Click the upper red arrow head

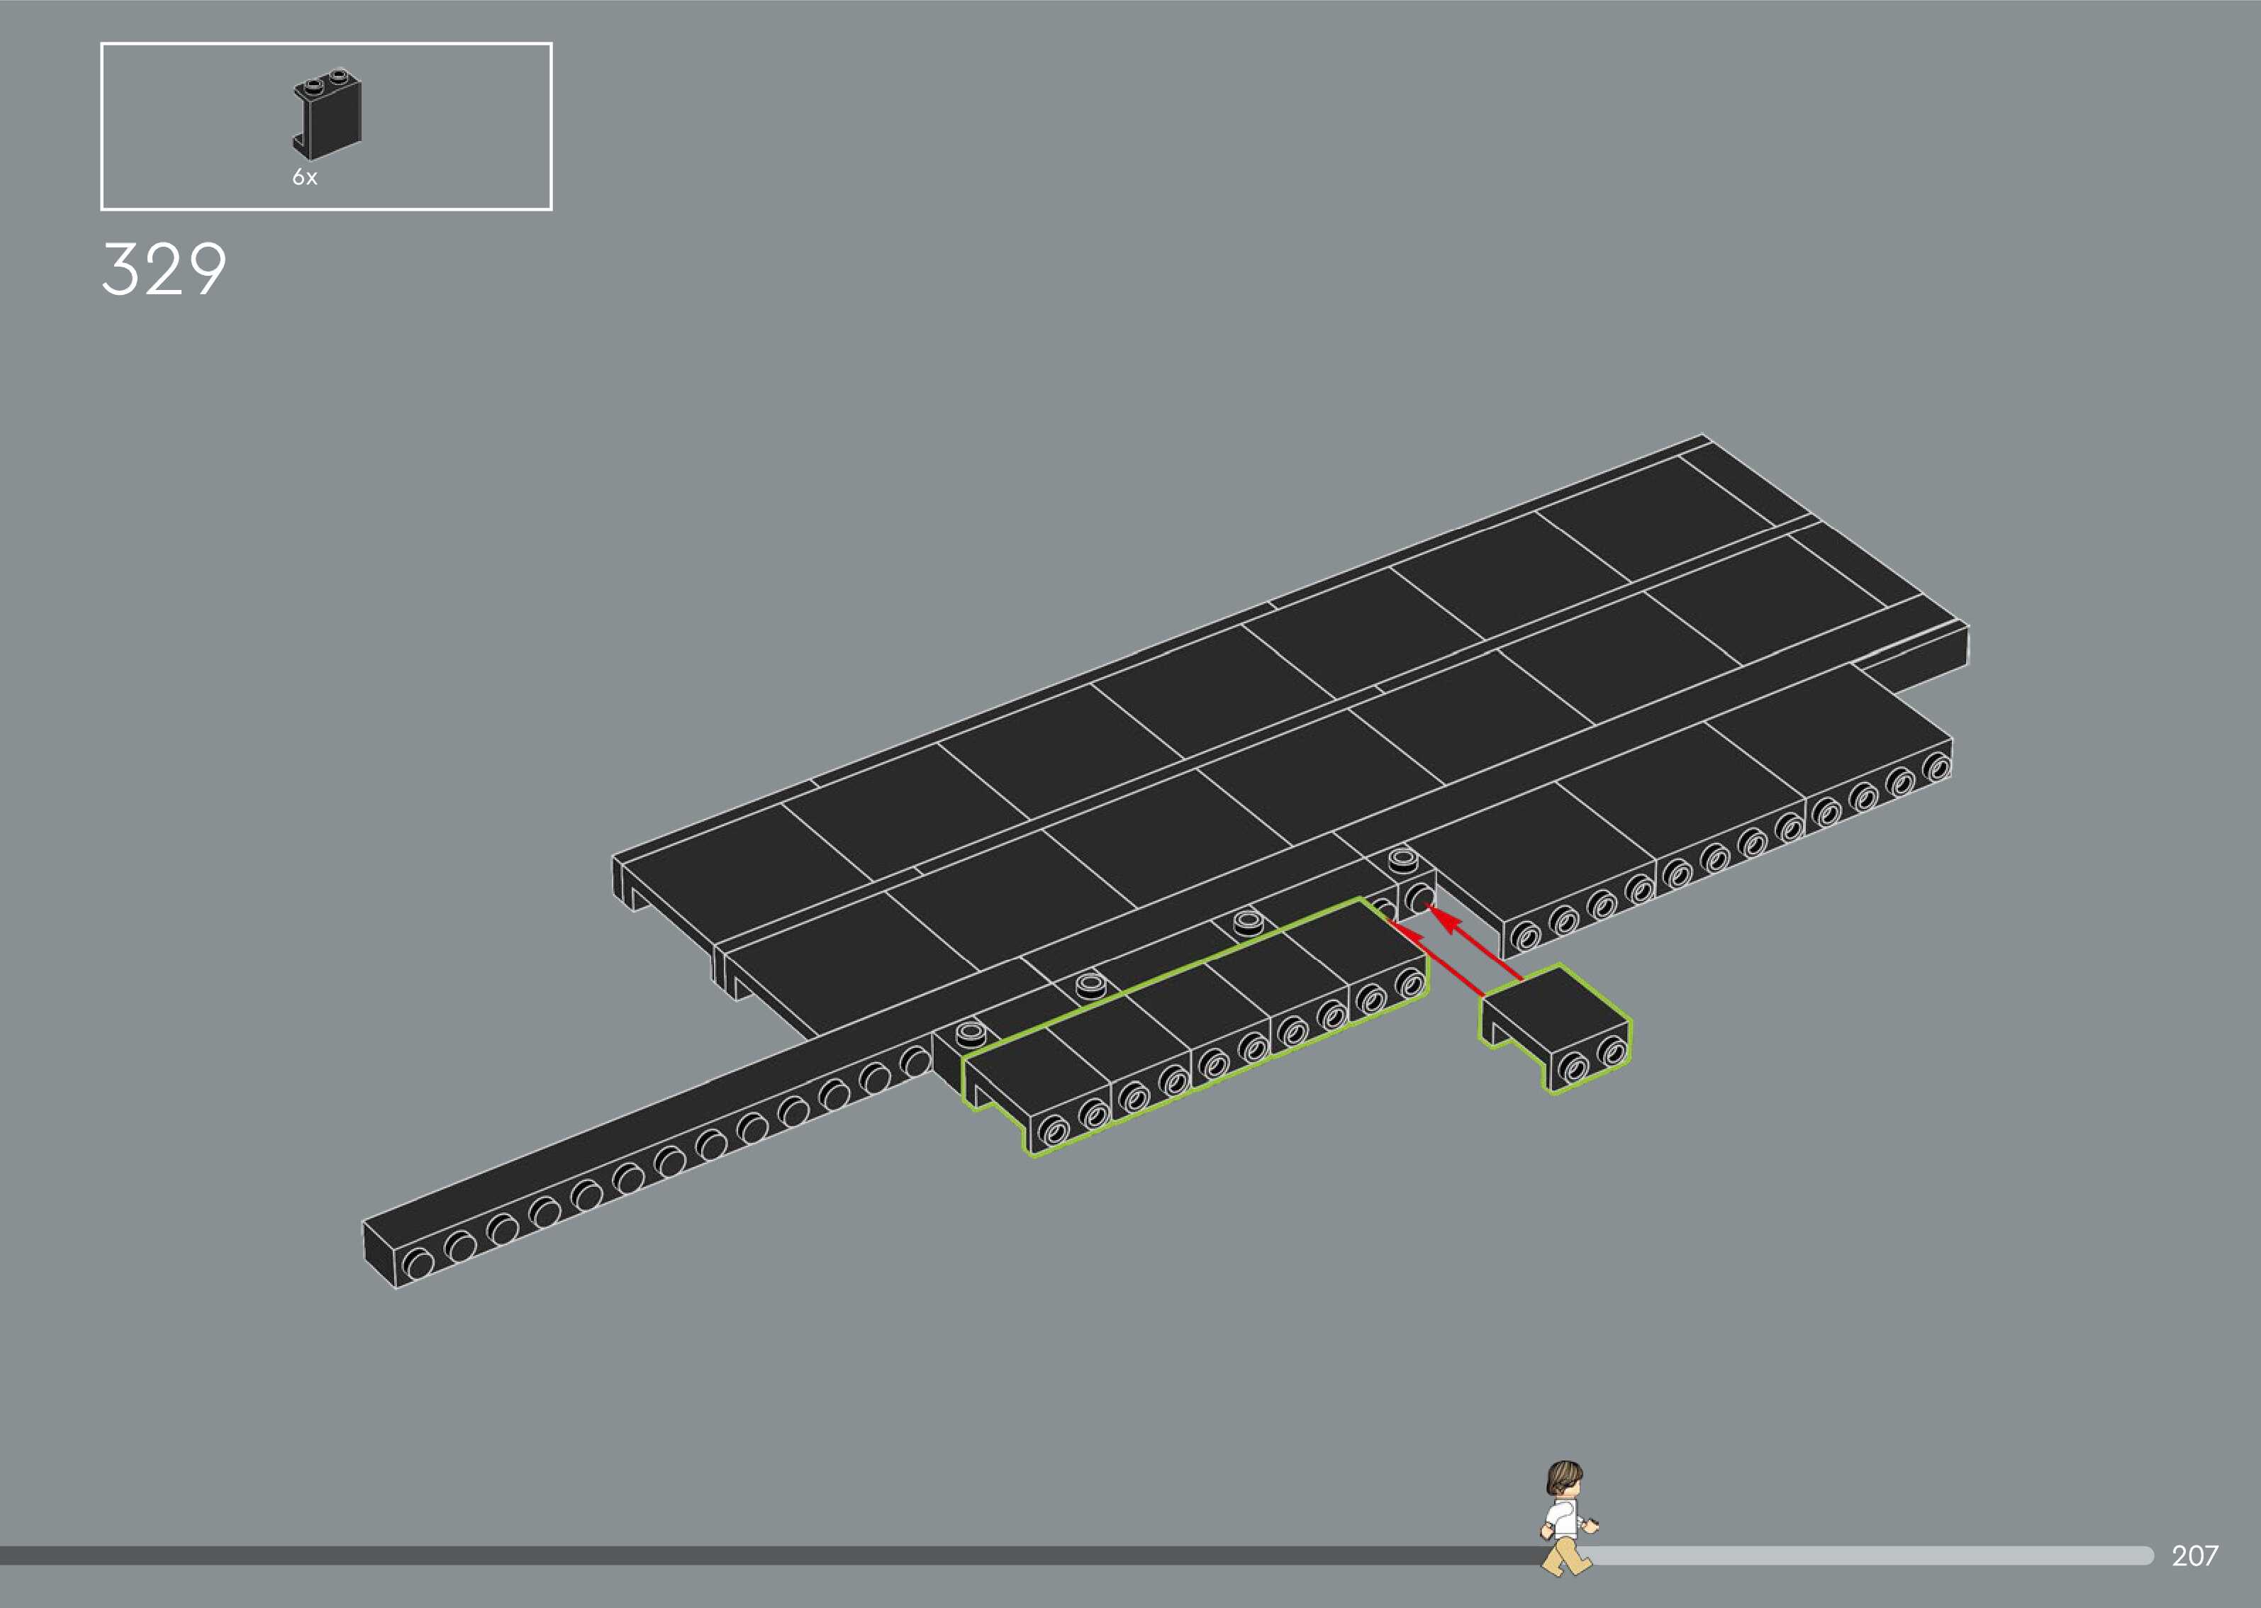coord(1447,922)
